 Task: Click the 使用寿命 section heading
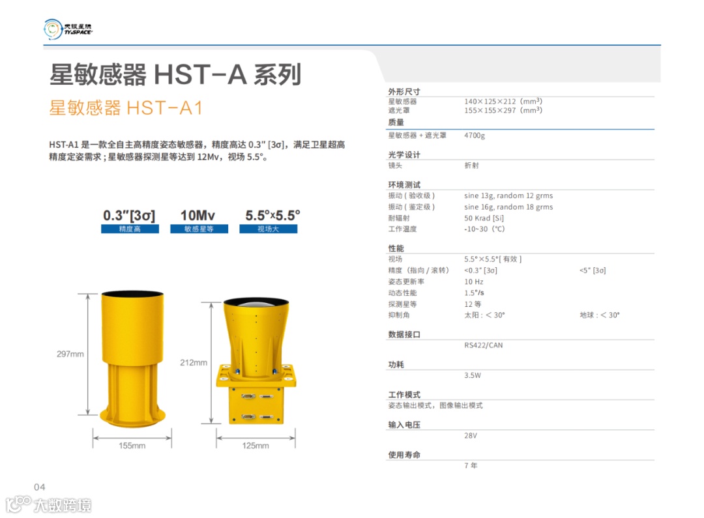tap(404, 455)
